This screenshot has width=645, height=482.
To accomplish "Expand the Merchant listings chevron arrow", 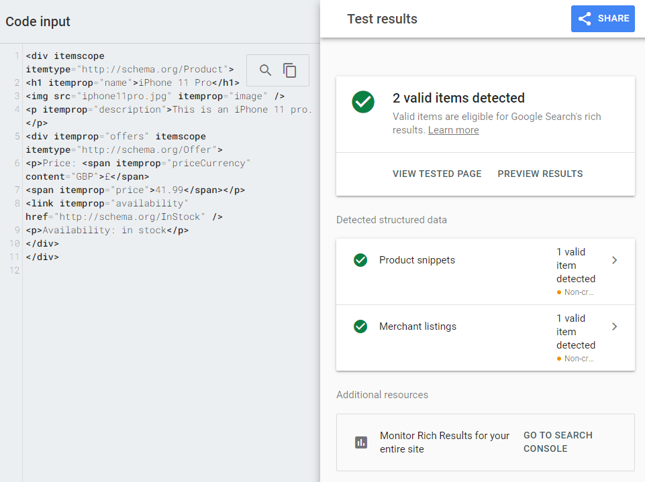I will pos(614,326).
